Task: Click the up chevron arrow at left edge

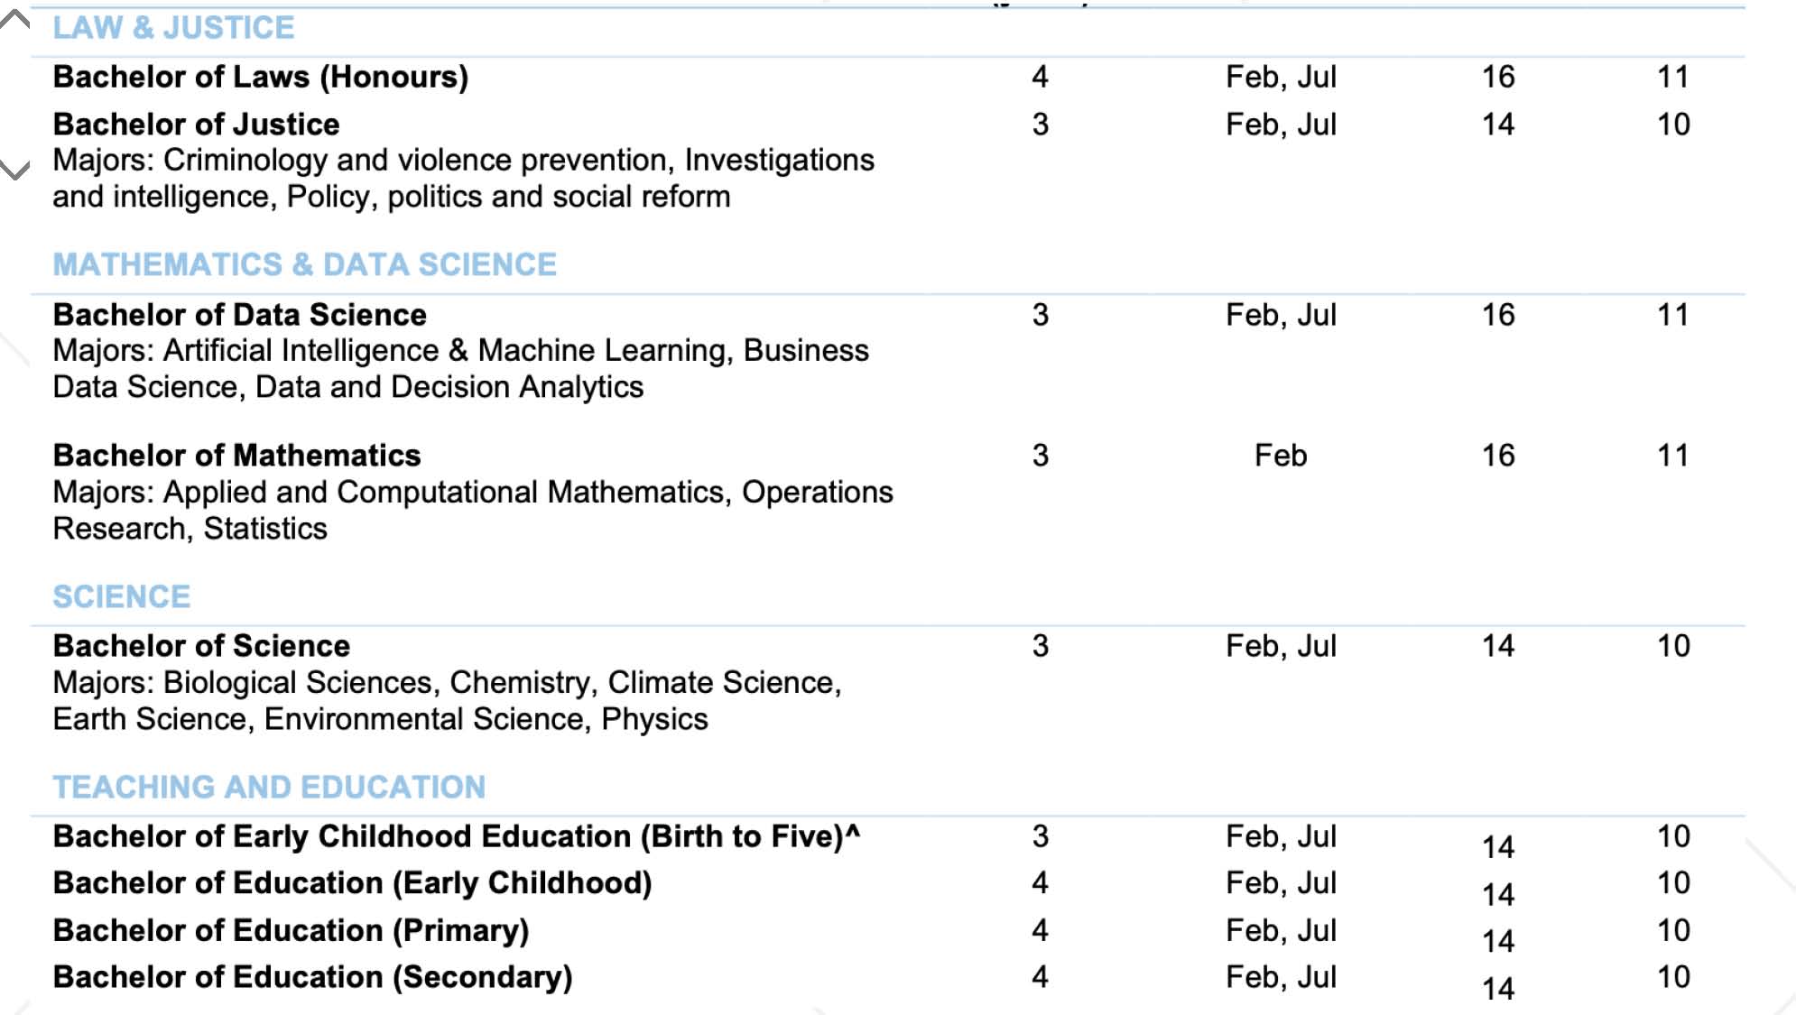Action: click(14, 21)
